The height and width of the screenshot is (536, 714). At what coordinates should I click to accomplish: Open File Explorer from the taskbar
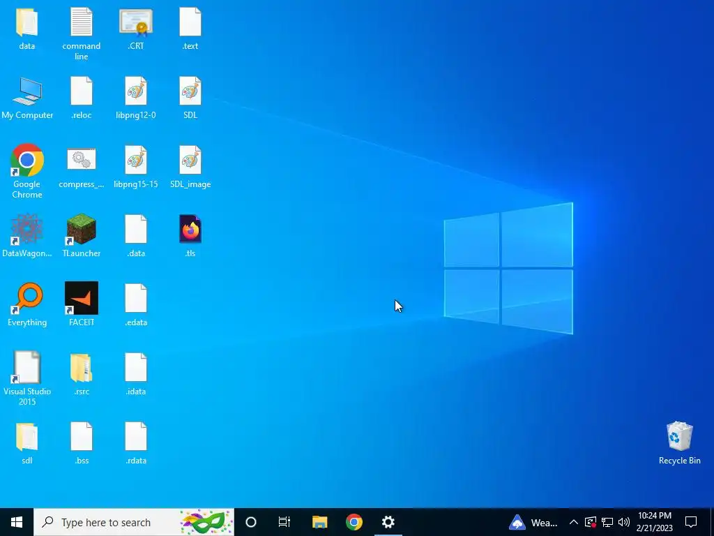319,522
